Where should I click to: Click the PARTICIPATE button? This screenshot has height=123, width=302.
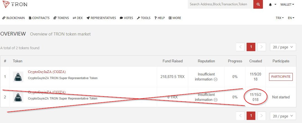tap(281, 77)
